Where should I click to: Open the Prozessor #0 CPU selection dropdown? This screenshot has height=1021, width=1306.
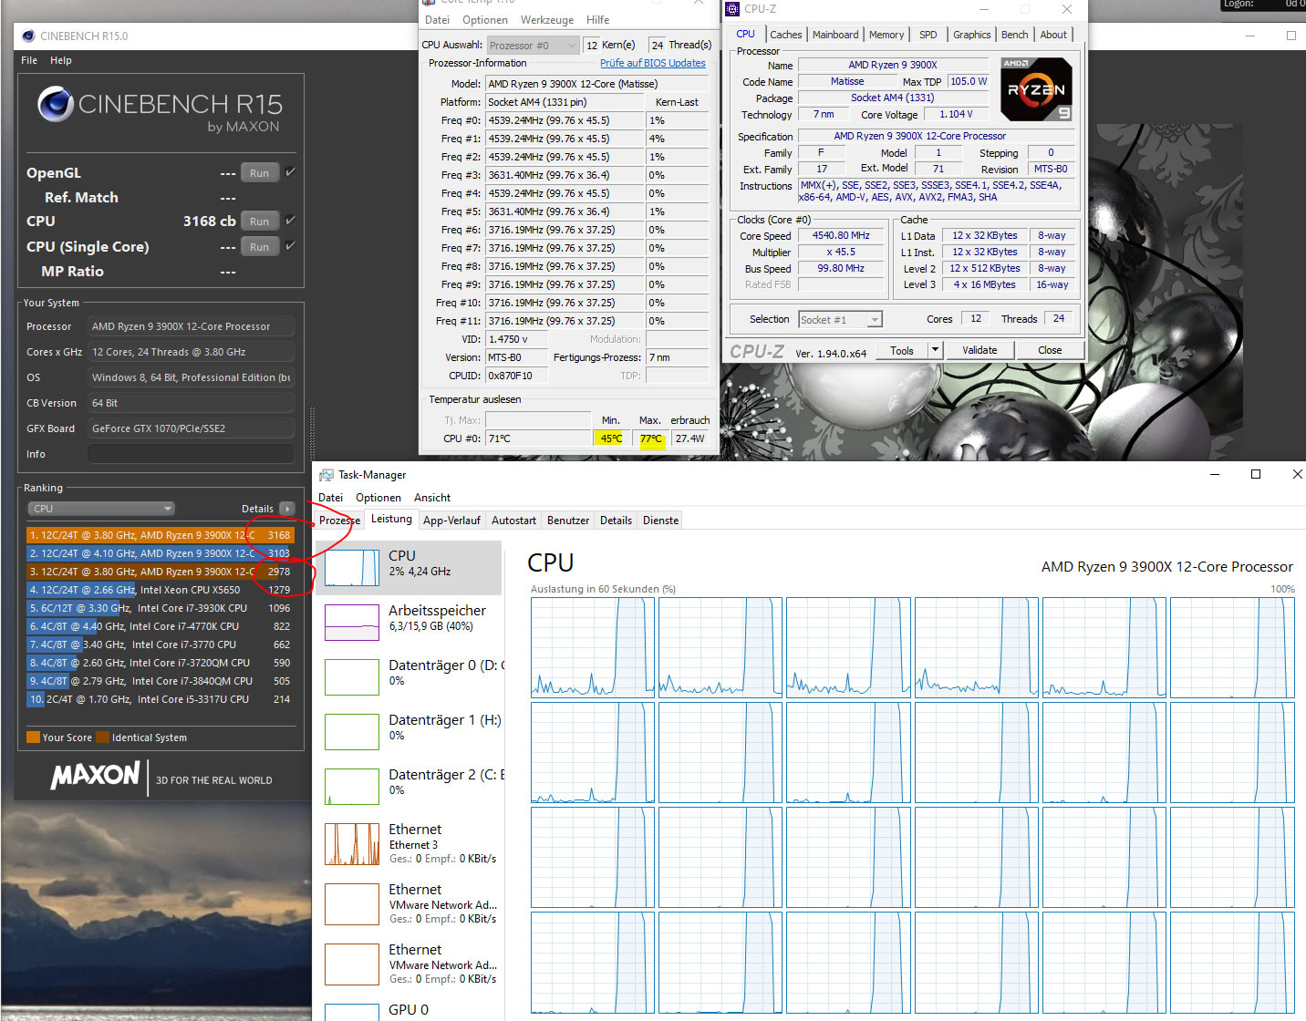[x=533, y=46]
